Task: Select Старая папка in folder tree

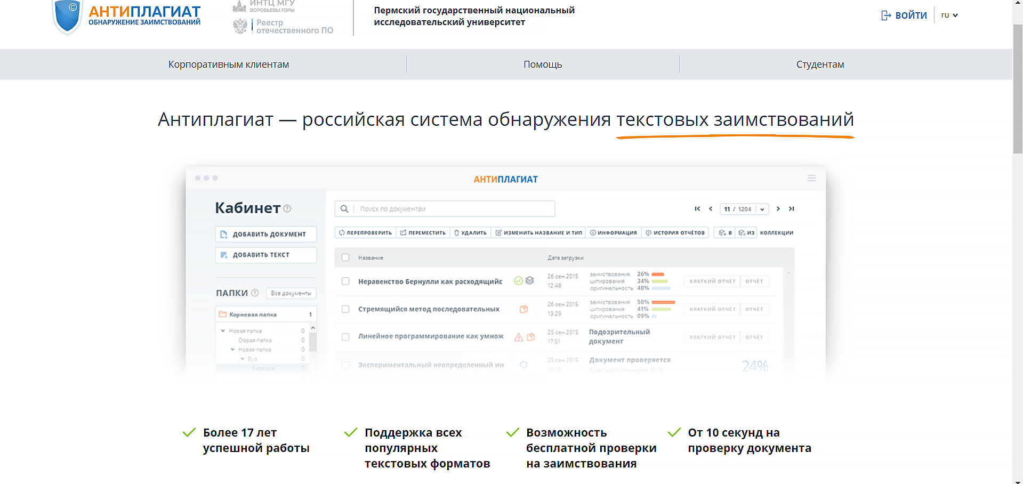Action: click(x=255, y=340)
